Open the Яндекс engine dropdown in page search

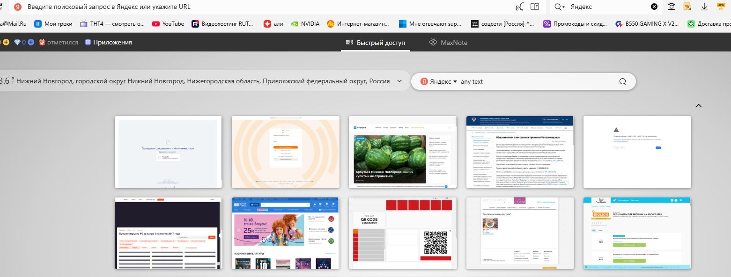439,81
